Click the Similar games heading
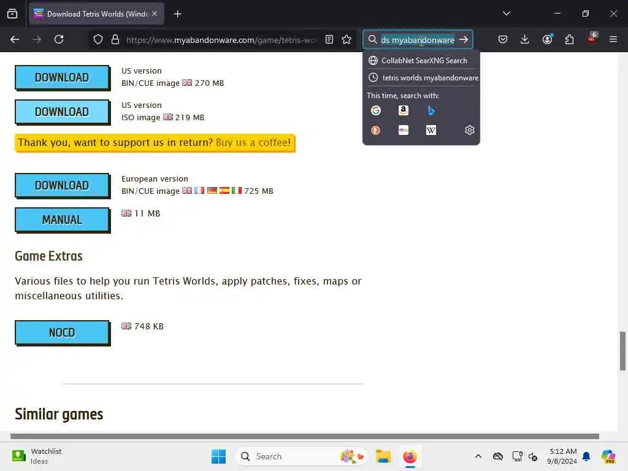Image resolution: width=628 pixels, height=471 pixels. tap(59, 415)
